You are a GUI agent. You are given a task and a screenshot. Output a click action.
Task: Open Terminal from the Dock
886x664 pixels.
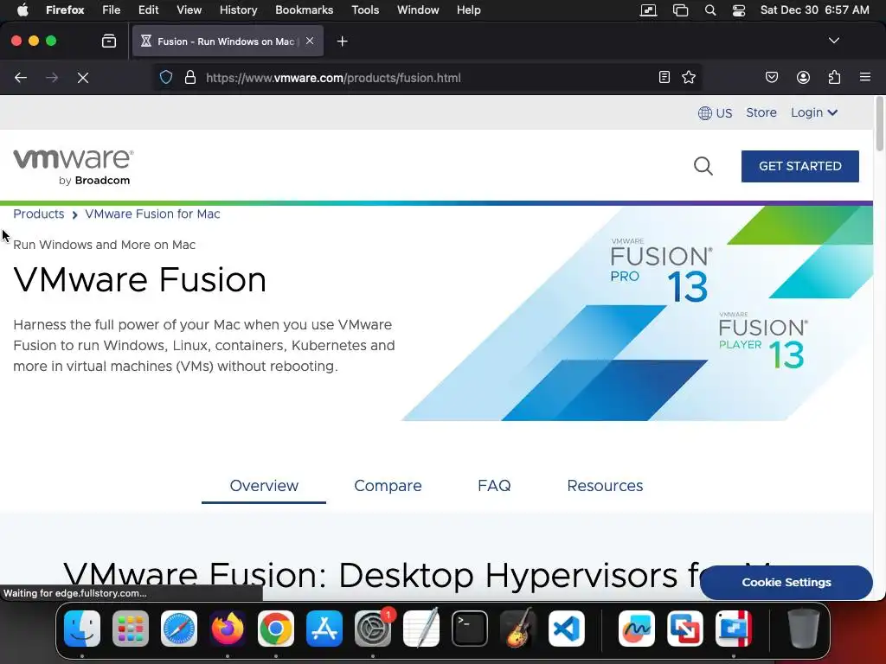tap(470, 629)
